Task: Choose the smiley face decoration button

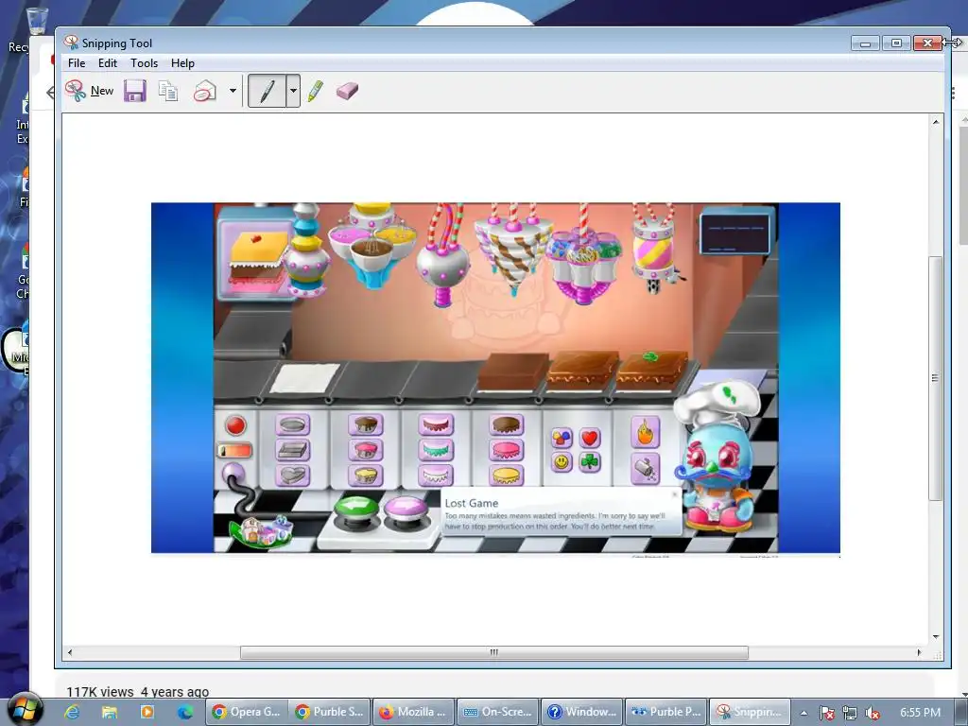Action: coord(562,461)
